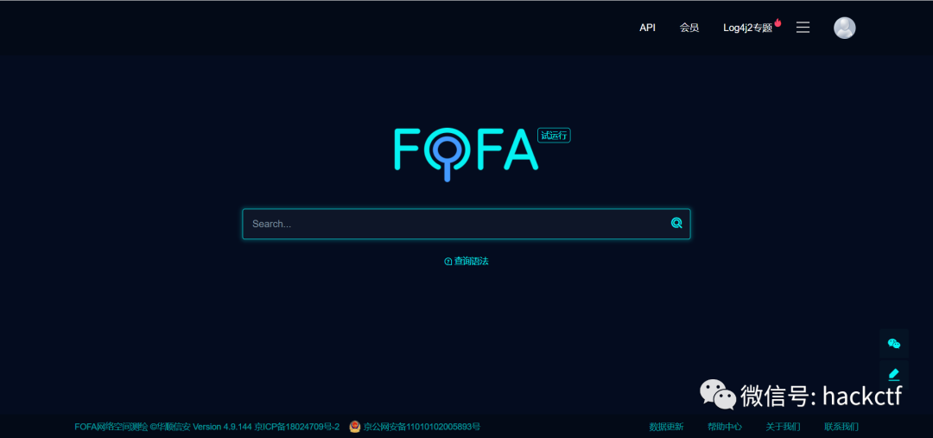Click the police badge icon in footer

355,427
